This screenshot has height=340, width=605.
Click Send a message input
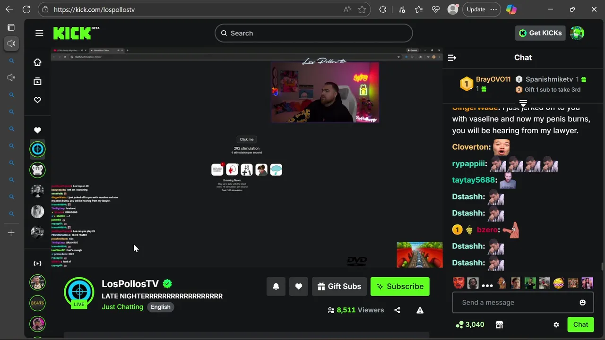[x=523, y=303]
